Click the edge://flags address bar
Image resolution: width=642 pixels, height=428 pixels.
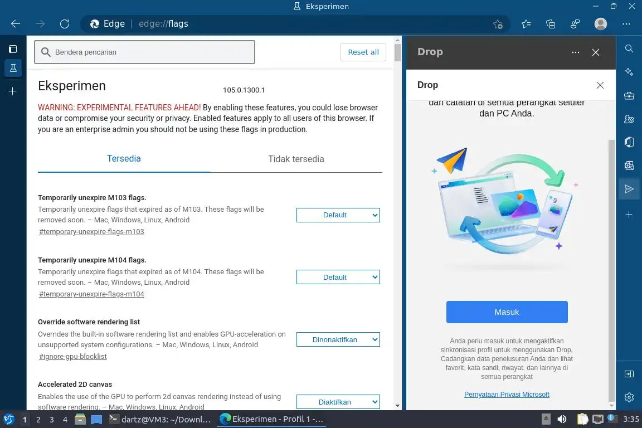tap(295, 24)
